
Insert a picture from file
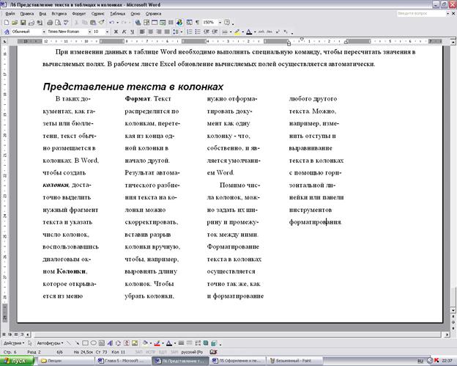tap(135, 343)
